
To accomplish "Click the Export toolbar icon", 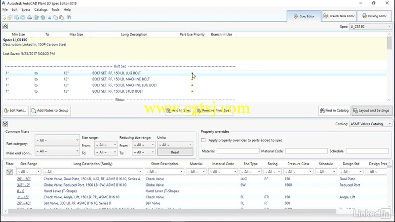I will (37, 17).
